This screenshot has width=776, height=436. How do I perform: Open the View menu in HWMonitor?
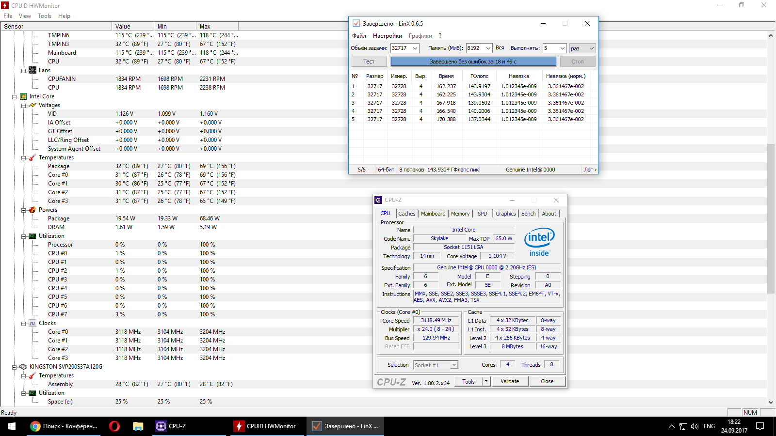point(25,16)
